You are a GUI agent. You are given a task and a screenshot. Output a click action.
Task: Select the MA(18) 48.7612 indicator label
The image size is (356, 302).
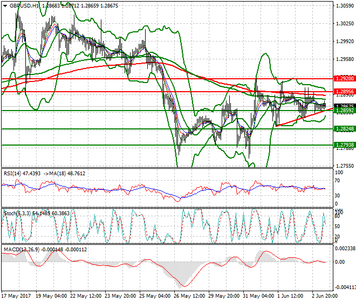pos(67,174)
